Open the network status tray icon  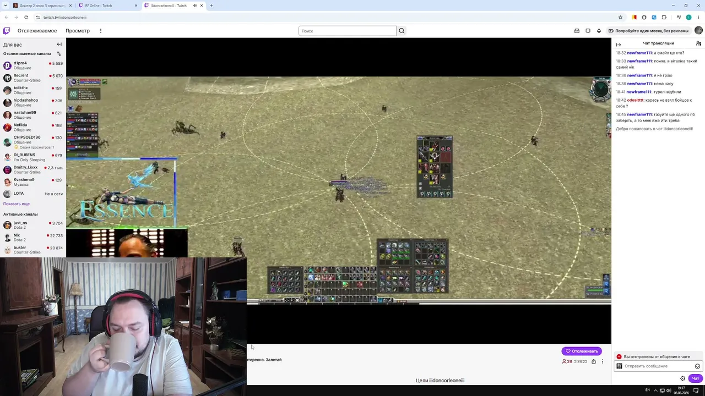pos(662,391)
